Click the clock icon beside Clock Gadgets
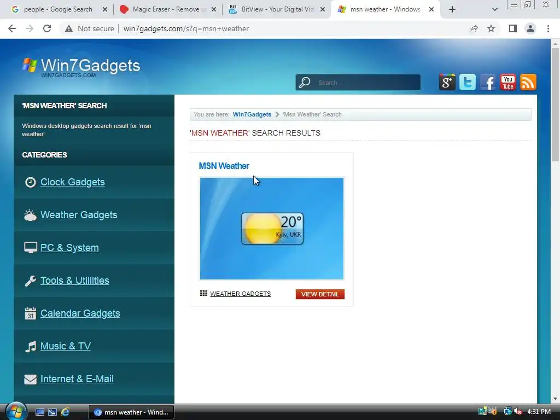 (31, 182)
